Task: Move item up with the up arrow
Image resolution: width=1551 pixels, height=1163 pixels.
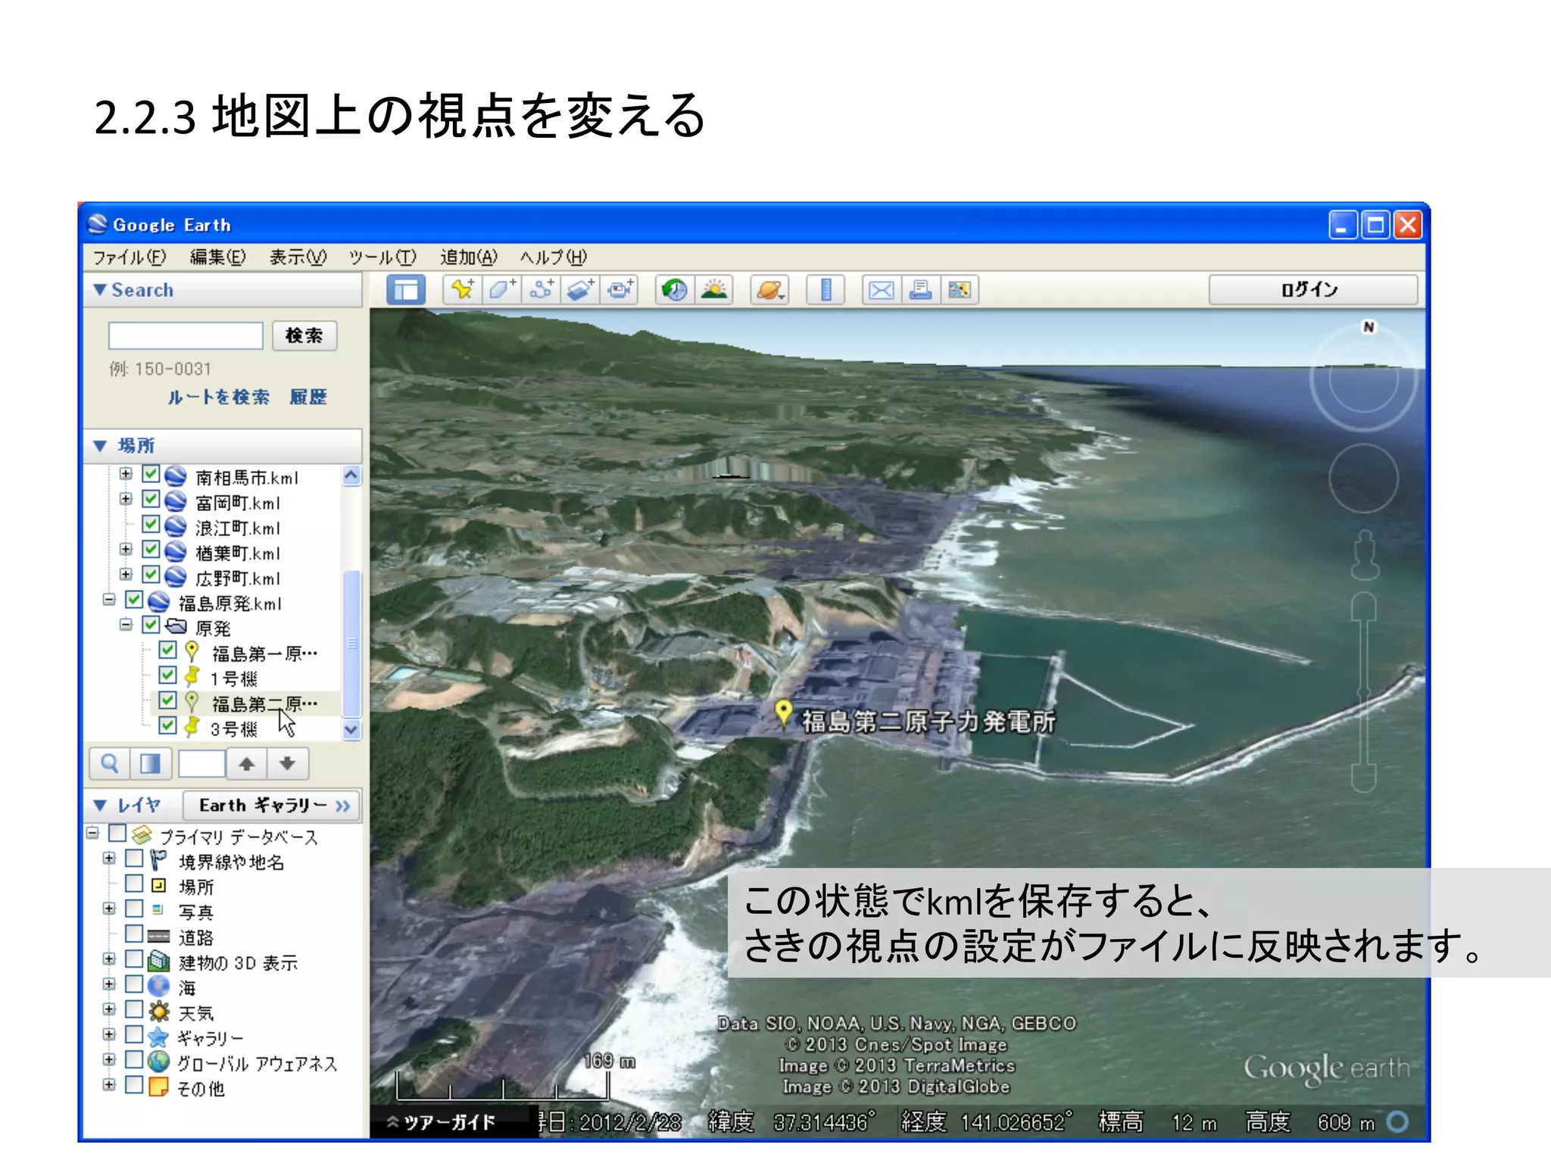Action: [x=246, y=764]
